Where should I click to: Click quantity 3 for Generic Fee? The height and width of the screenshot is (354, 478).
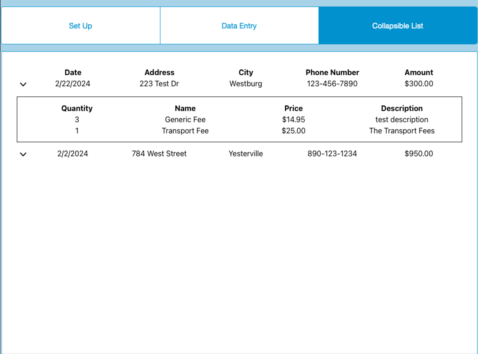coord(77,119)
